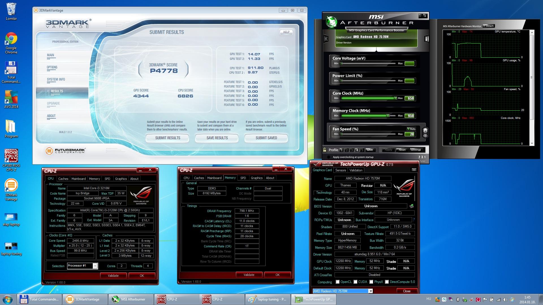Click Memory Clock value field 950

[410, 116]
